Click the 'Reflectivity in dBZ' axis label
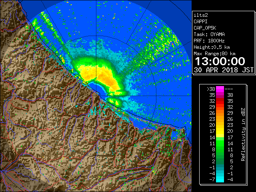256x192 pixels. [243, 134]
